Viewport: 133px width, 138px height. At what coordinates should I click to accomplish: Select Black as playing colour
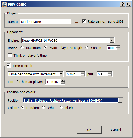61,107
